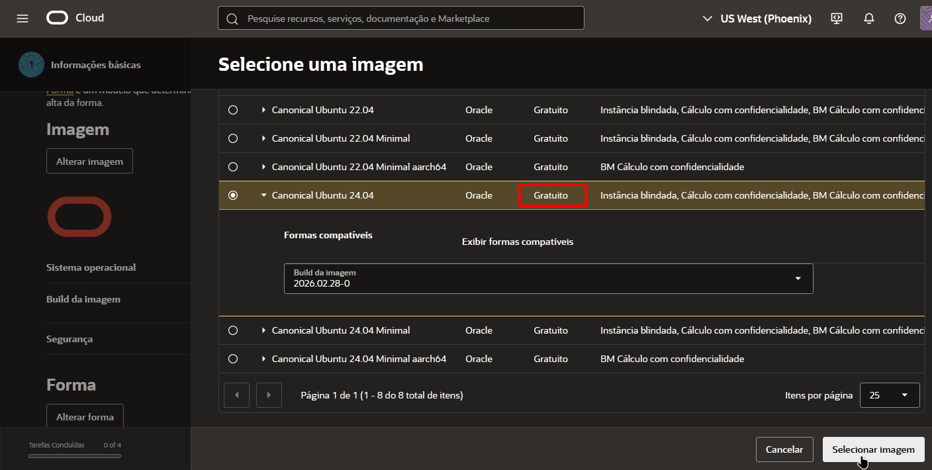932x470 pixels.
Task: Open the Cloud Shell developer tools icon
Action: pyautogui.click(x=837, y=19)
